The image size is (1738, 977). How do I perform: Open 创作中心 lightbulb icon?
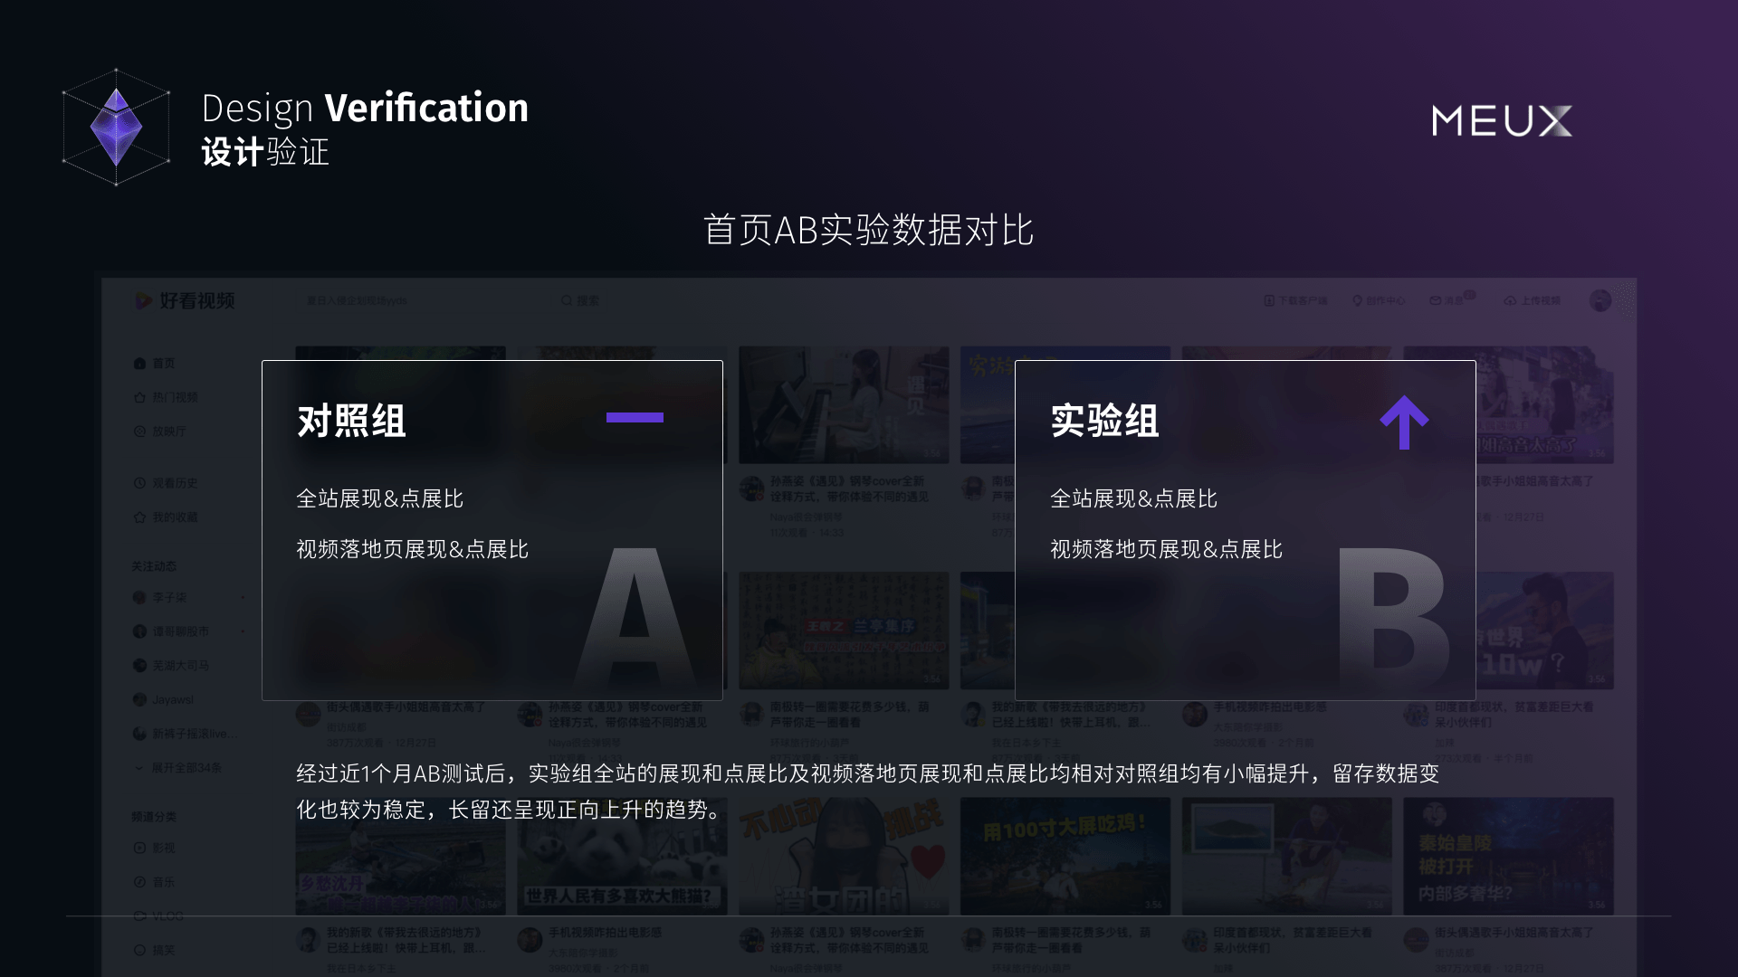1357,300
